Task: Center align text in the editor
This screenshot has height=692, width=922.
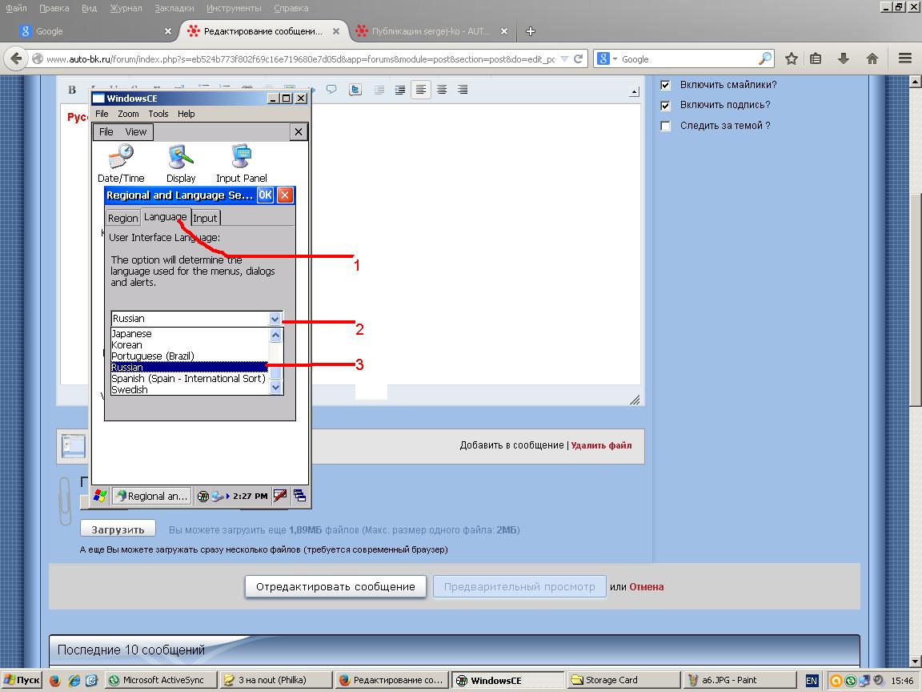Action: (442, 90)
